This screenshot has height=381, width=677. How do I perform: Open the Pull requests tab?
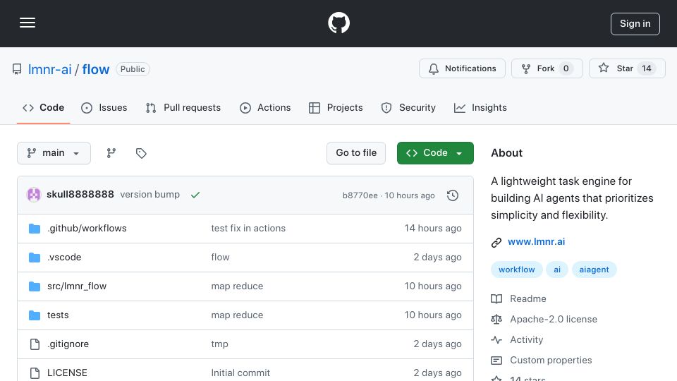click(183, 107)
